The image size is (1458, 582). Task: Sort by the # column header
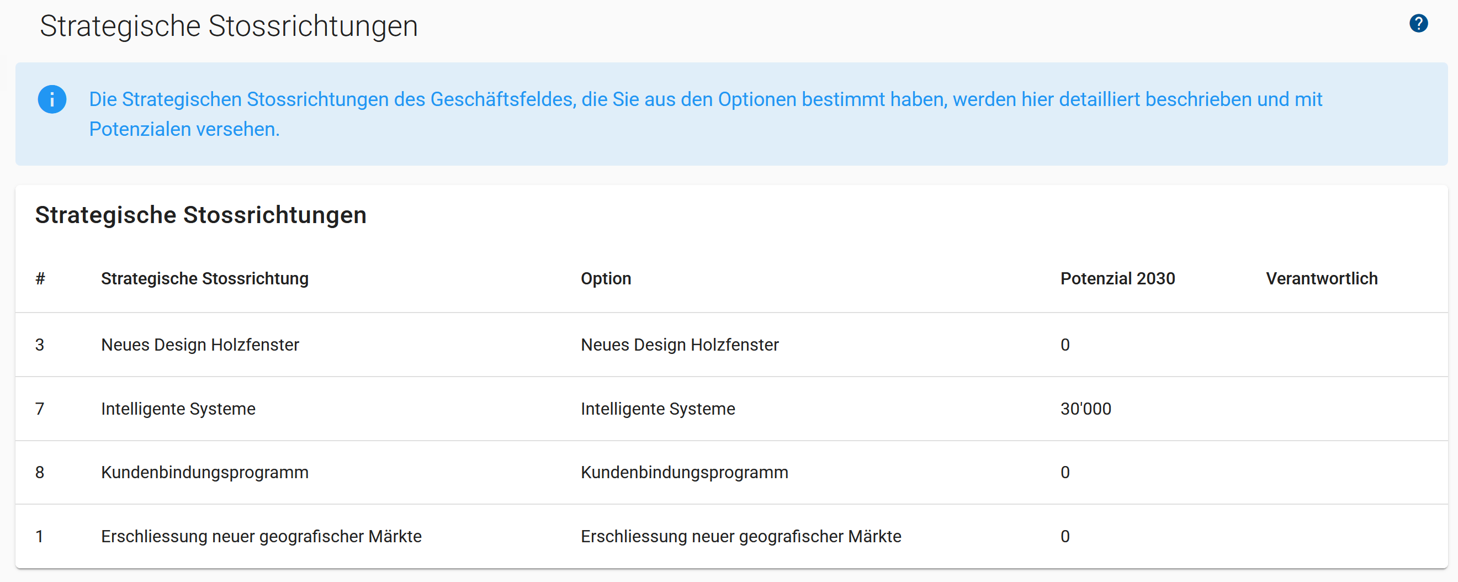coord(40,278)
